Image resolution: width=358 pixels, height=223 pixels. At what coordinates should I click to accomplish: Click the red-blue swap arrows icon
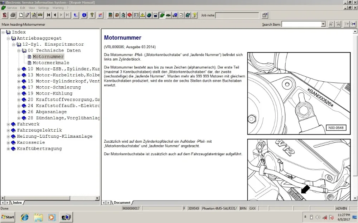tap(100, 15)
